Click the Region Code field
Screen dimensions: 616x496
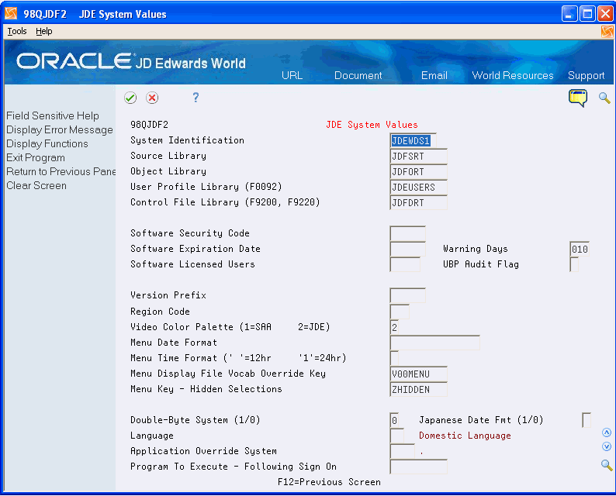pyautogui.click(x=399, y=312)
